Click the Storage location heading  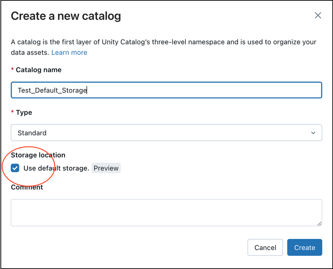(38, 155)
